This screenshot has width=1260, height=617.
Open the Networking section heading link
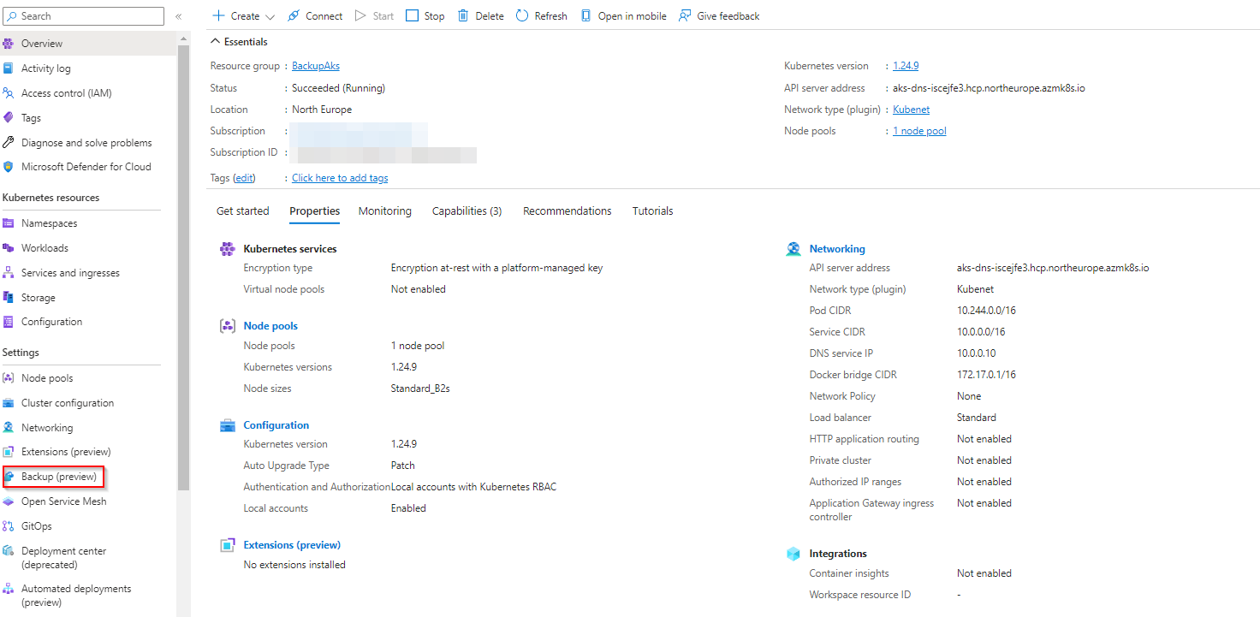click(837, 249)
